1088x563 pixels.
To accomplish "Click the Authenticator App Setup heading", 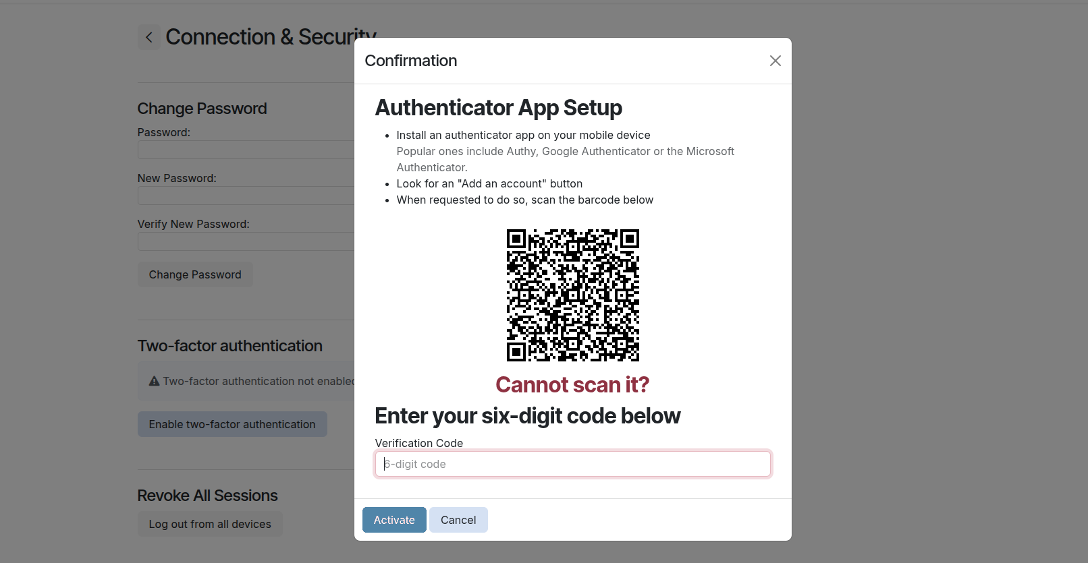I will click(498, 108).
